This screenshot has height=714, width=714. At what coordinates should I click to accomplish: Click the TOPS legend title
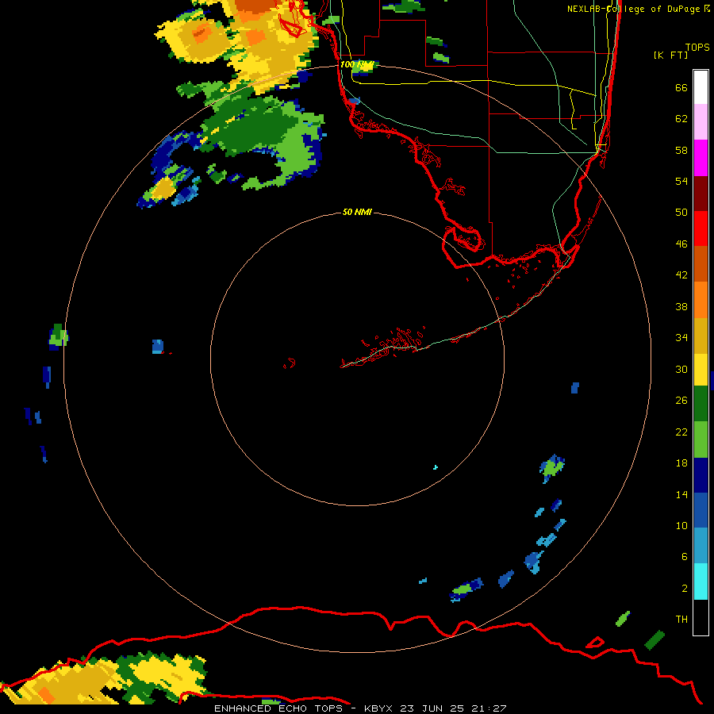697,48
